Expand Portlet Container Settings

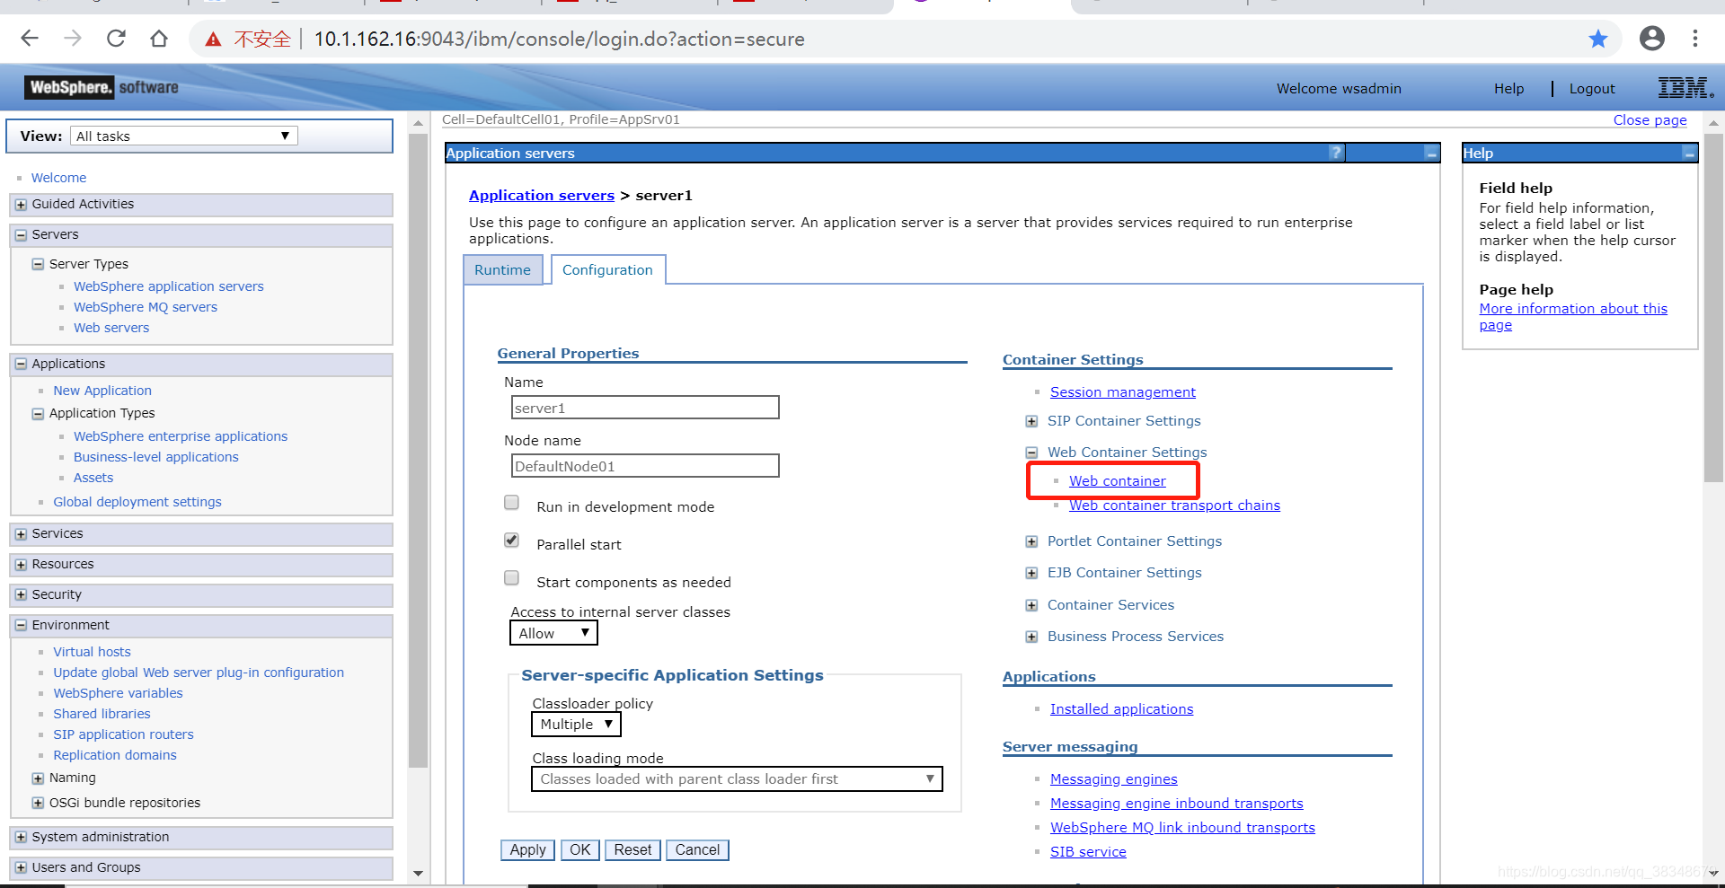pos(1031,541)
